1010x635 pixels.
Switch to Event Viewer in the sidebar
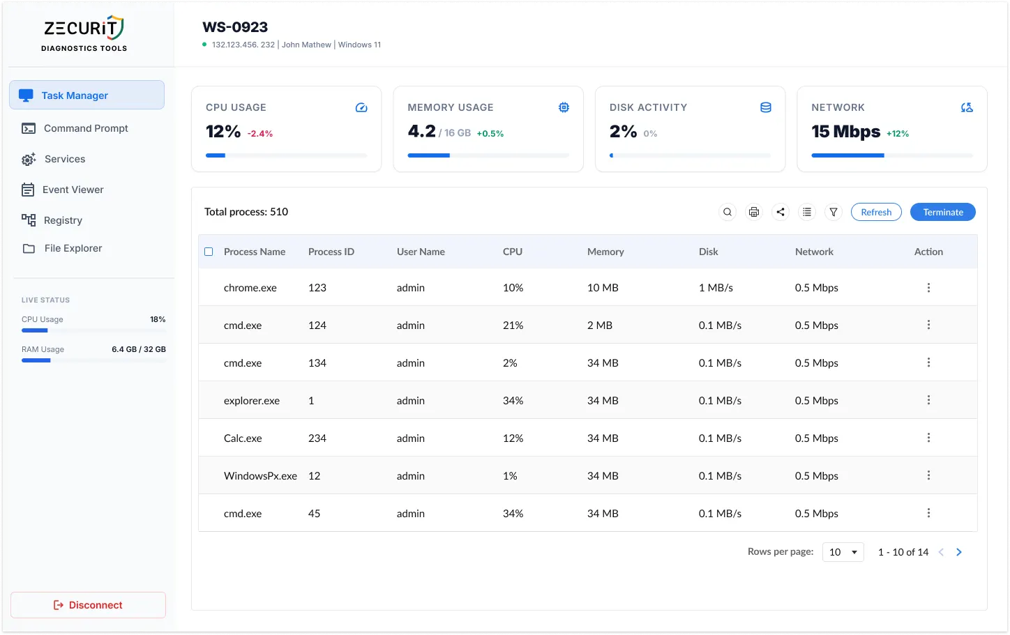(73, 190)
